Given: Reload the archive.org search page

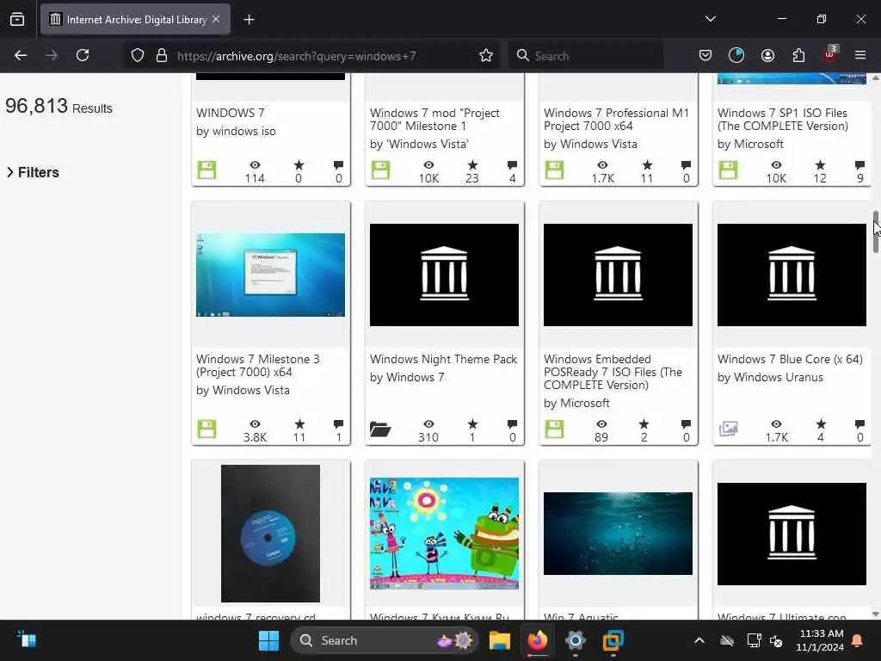Looking at the screenshot, I should click(83, 56).
